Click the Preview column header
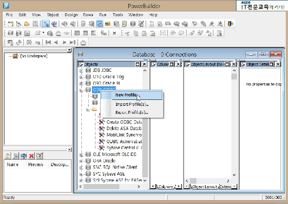The width and height of the screenshot is (288, 204). tap(37, 164)
